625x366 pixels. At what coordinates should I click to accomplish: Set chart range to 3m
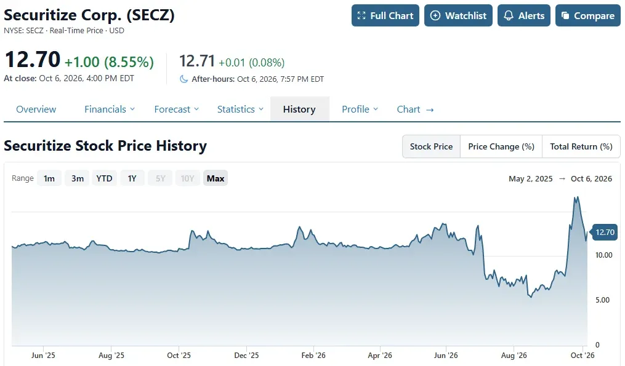[78, 178]
